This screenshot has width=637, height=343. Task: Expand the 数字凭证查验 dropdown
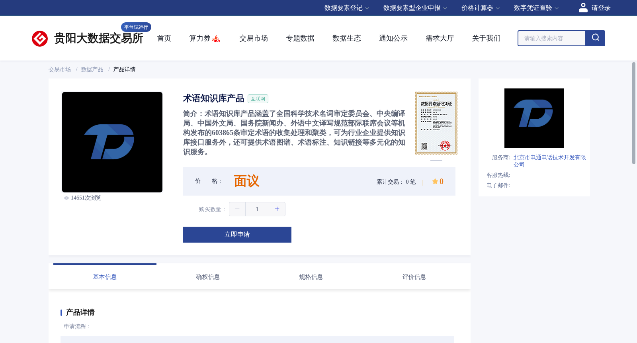point(536,8)
